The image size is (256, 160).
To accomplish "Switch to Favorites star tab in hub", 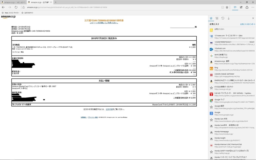I will [x=211, y=18].
